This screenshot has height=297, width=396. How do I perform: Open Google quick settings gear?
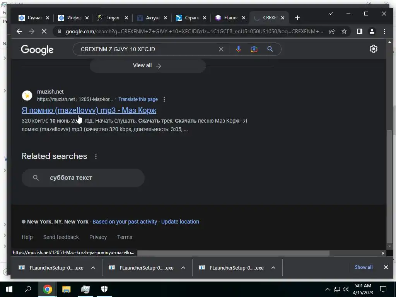[x=373, y=49]
